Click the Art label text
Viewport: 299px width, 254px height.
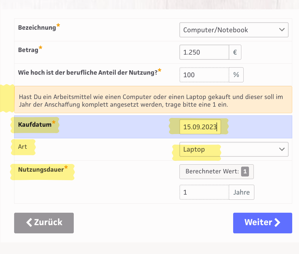coord(23,147)
